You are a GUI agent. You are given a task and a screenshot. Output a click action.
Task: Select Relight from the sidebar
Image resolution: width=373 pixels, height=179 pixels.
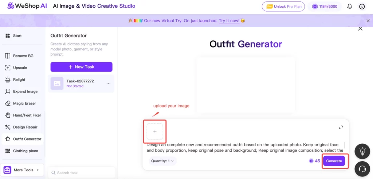(19, 80)
